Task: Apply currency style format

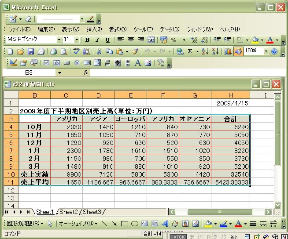Action: [x=163, y=40]
